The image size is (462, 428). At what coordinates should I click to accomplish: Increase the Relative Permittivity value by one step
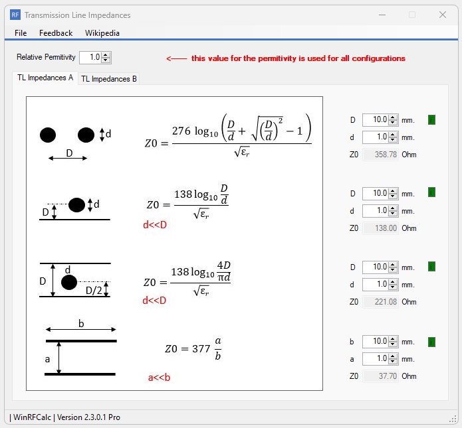(x=106, y=55)
